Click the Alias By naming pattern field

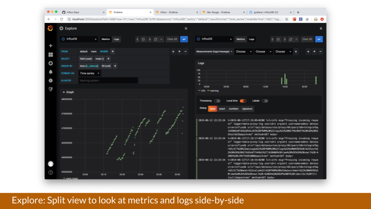[x=108, y=81]
